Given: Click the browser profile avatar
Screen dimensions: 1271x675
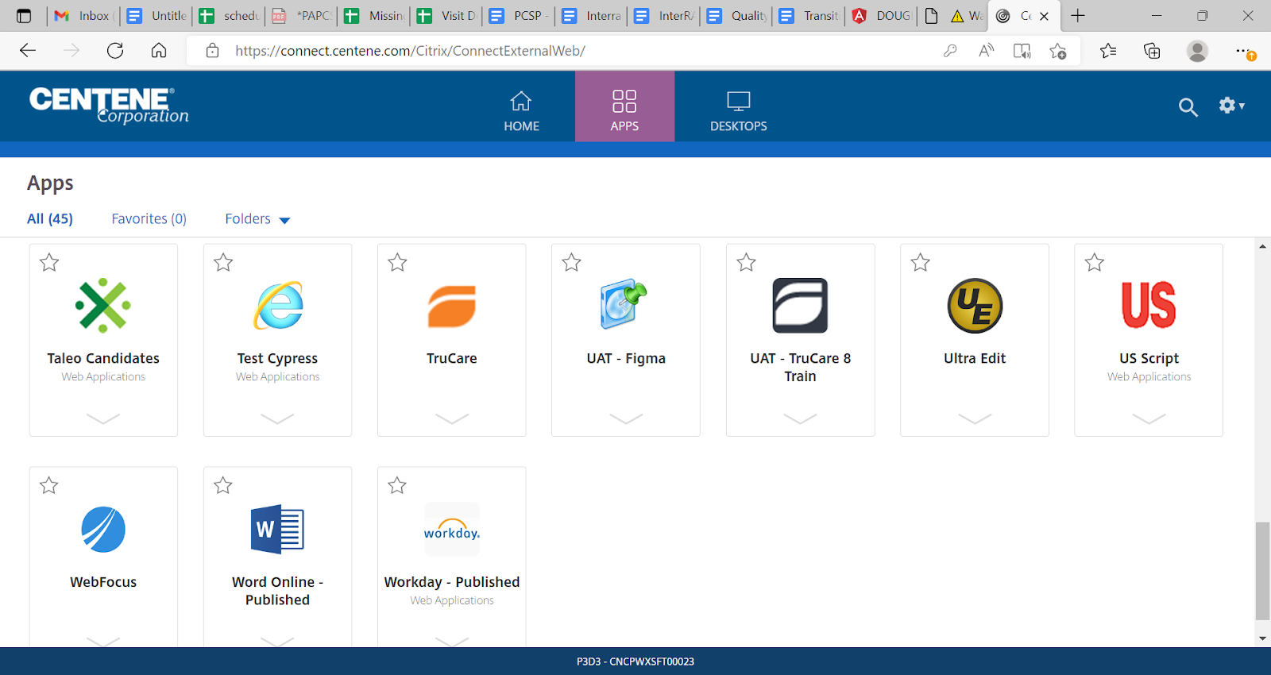Looking at the screenshot, I should coord(1197,51).
